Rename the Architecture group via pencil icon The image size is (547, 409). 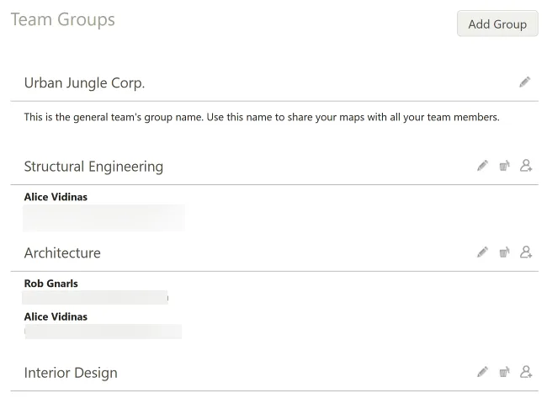pos(482,252)
